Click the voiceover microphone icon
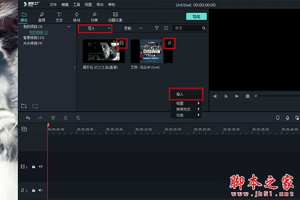 [287, 118]
